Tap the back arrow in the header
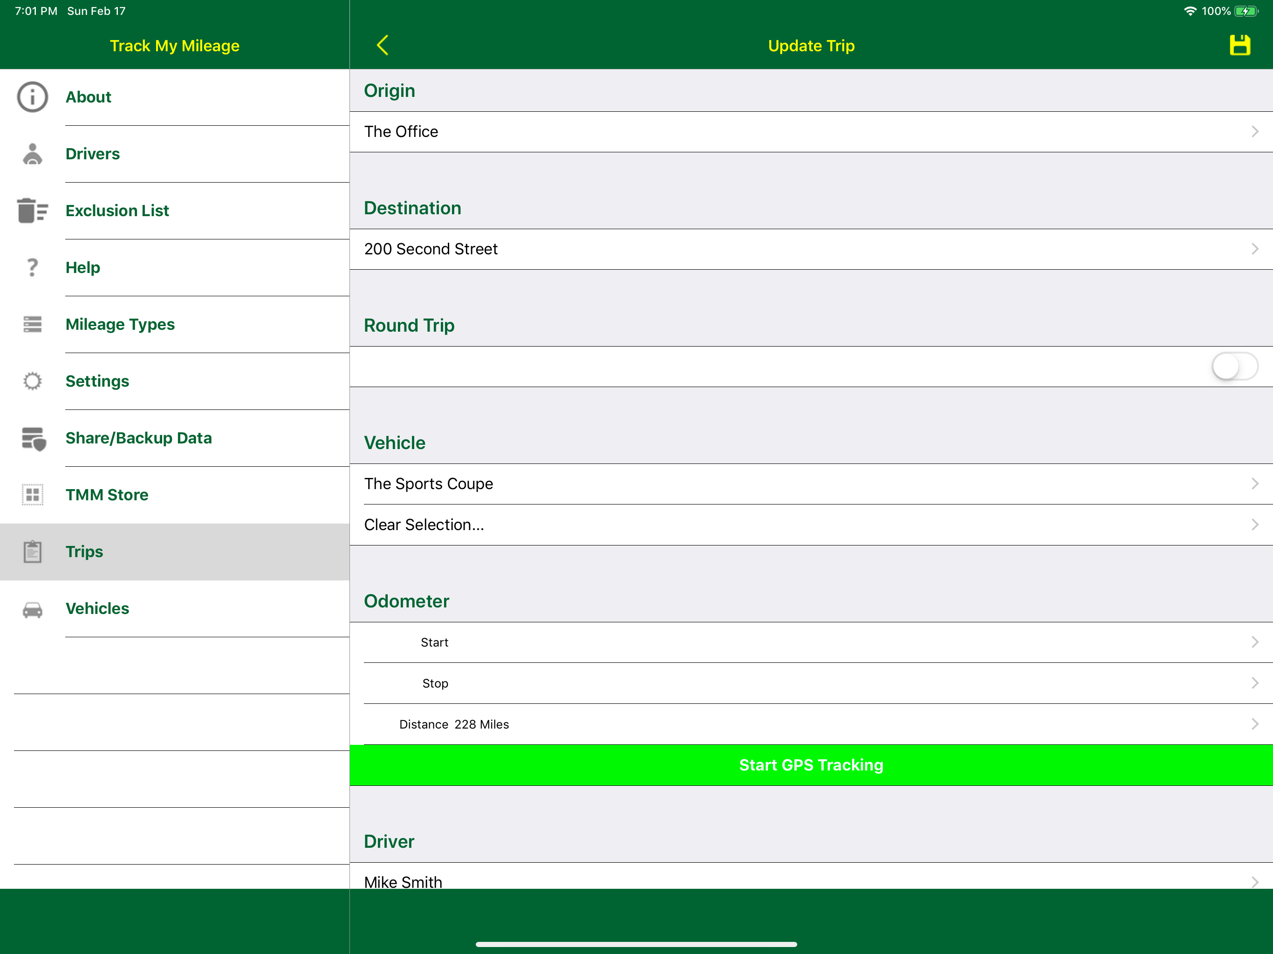 point(383,46)
